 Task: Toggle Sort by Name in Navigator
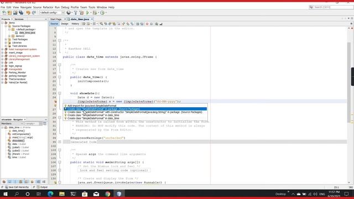tap(38, 182)
